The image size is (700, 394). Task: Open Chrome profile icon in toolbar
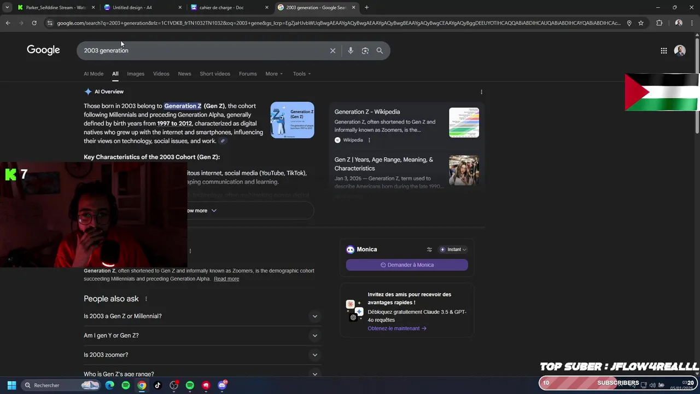coord(679,23)
